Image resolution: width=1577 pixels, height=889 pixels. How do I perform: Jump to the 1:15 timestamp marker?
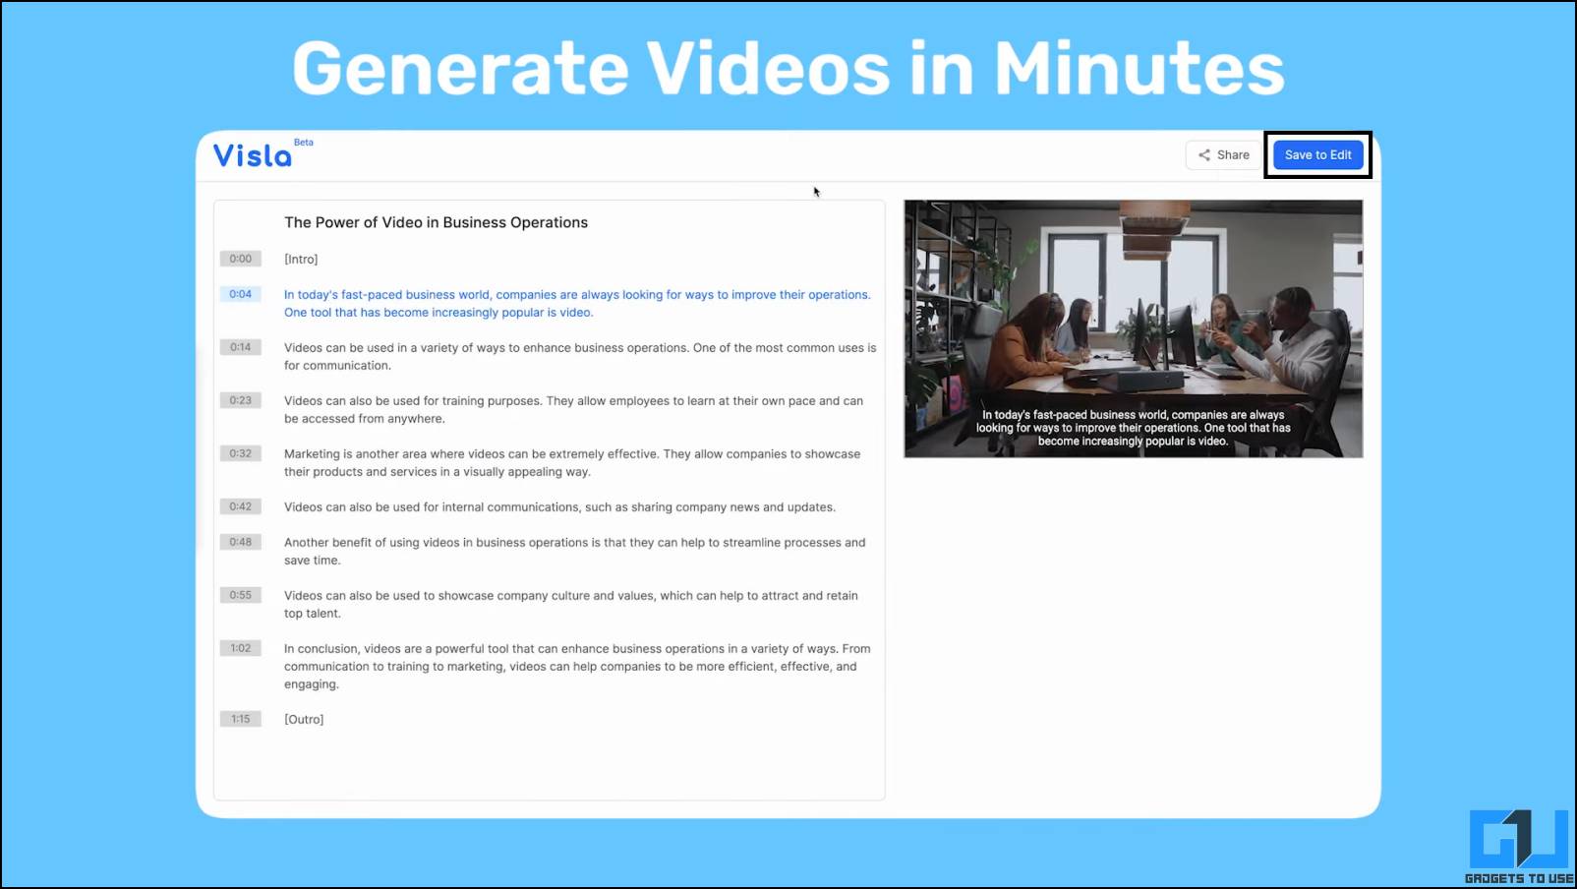point(241,719)
